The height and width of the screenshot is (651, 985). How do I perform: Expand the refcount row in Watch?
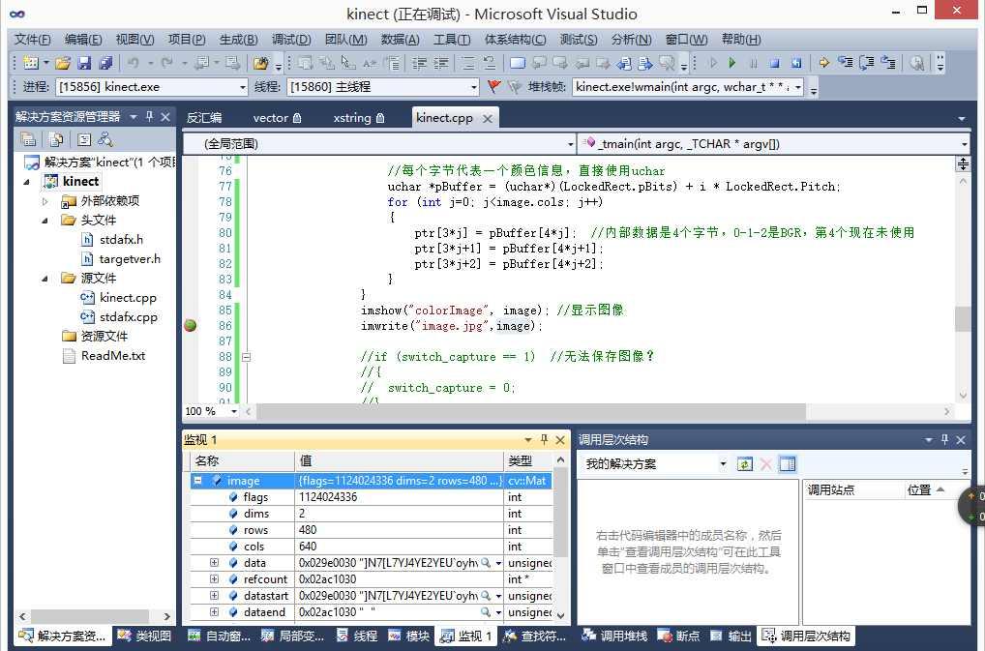coord(214,578)
